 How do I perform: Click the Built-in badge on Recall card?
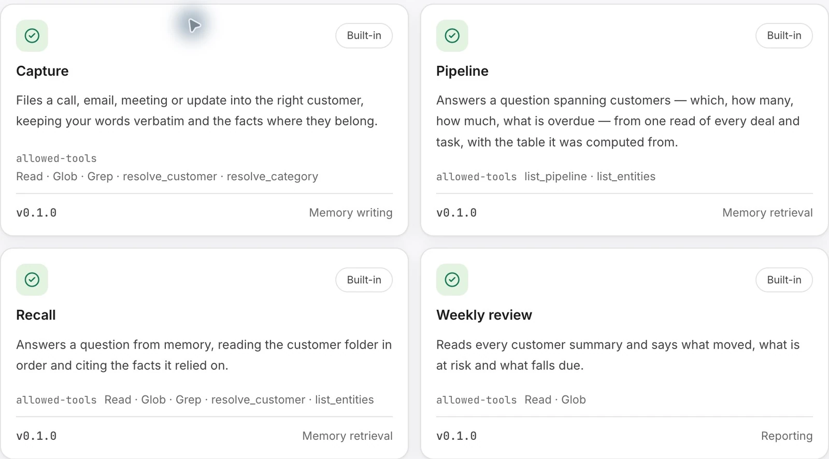pyautogui.click(x=364, y=280)
